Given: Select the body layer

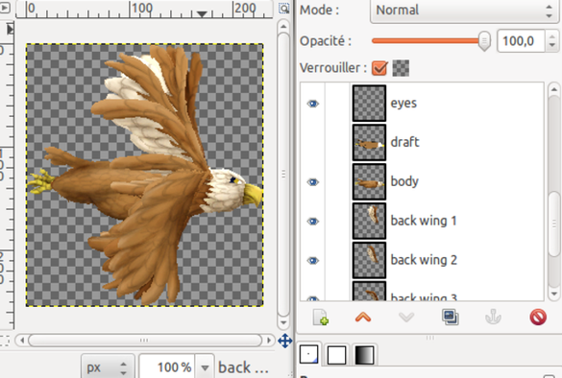Looking at the screenshot, I should click(x=422, y=182).
